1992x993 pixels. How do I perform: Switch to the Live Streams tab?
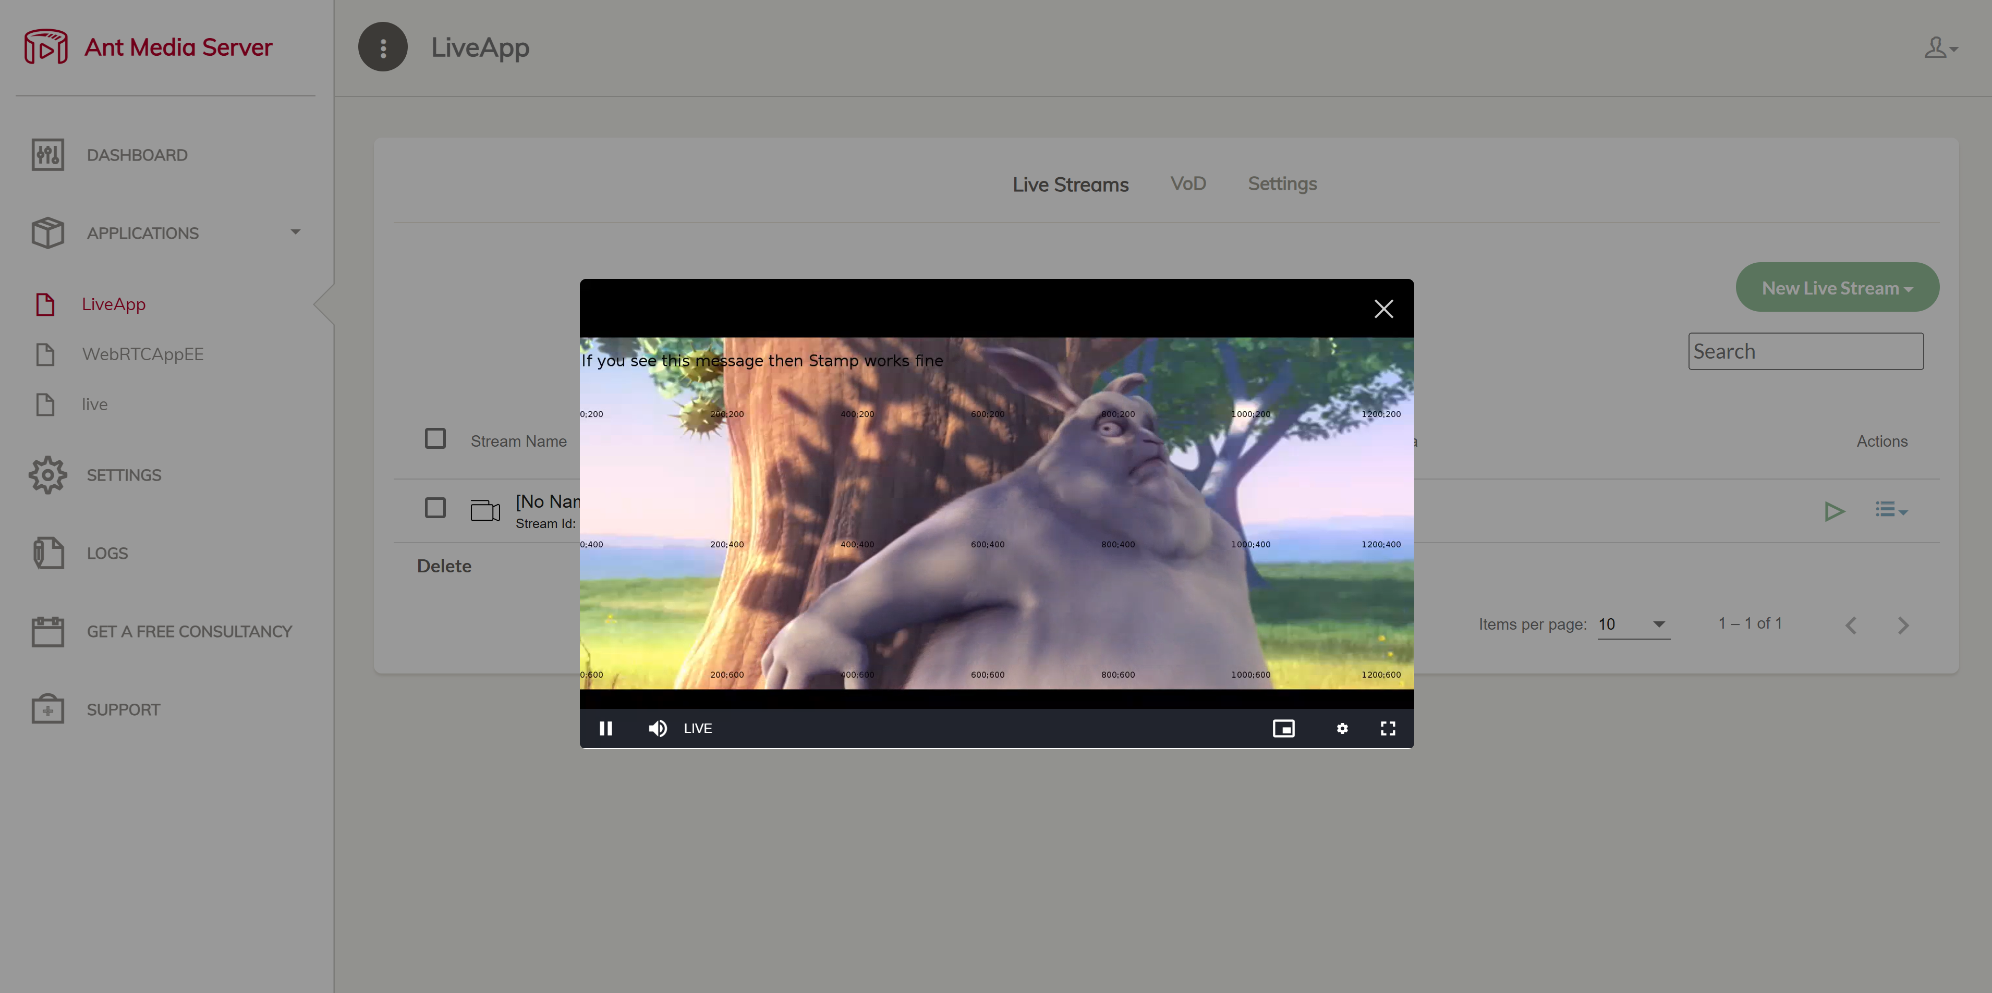click(x=1071, y=185)
